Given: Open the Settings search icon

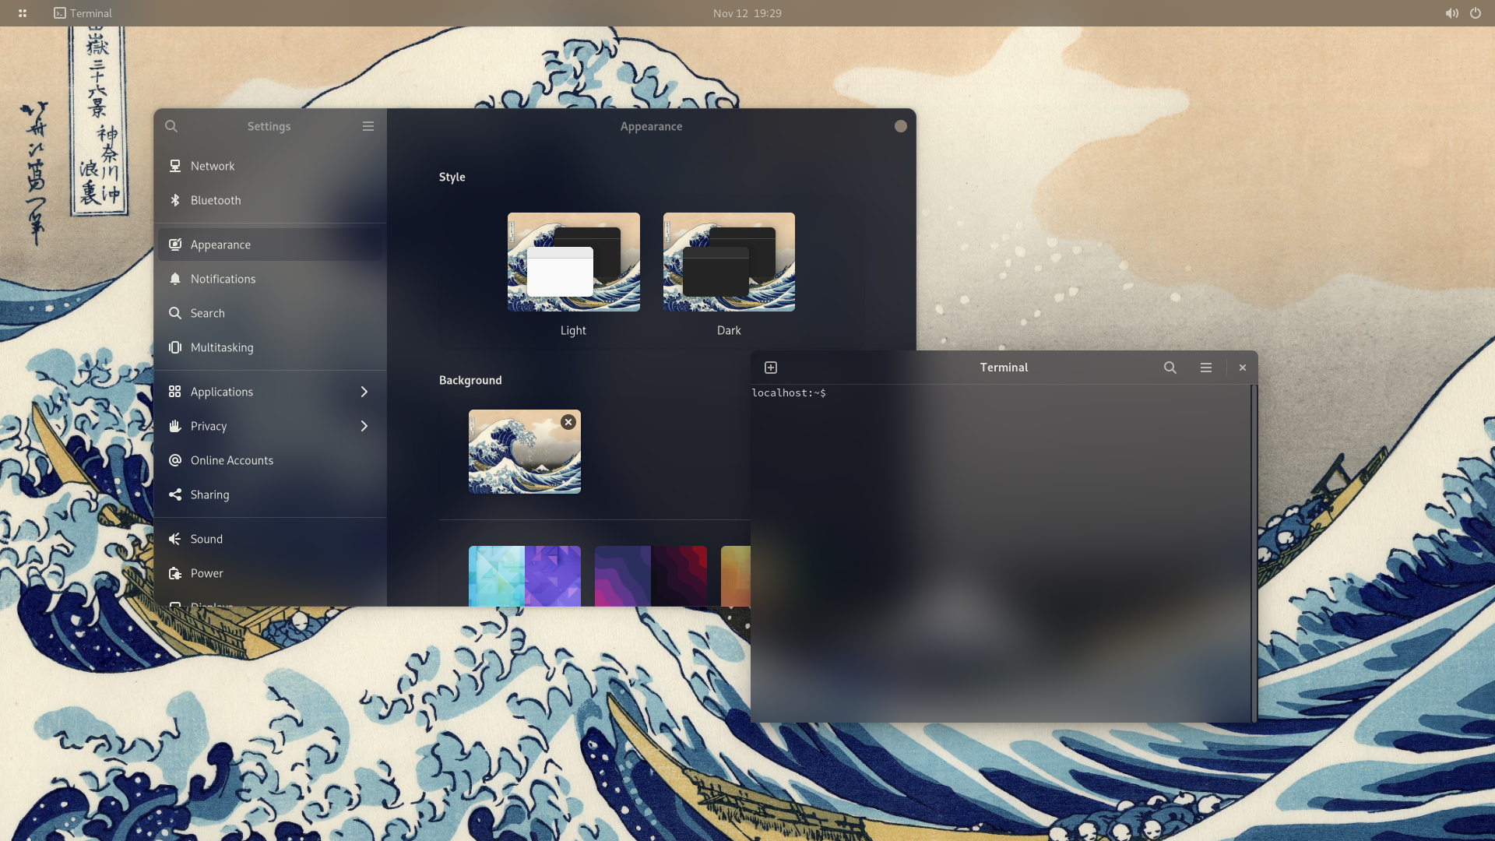Looking at the screenshot, I should point(171,126).
